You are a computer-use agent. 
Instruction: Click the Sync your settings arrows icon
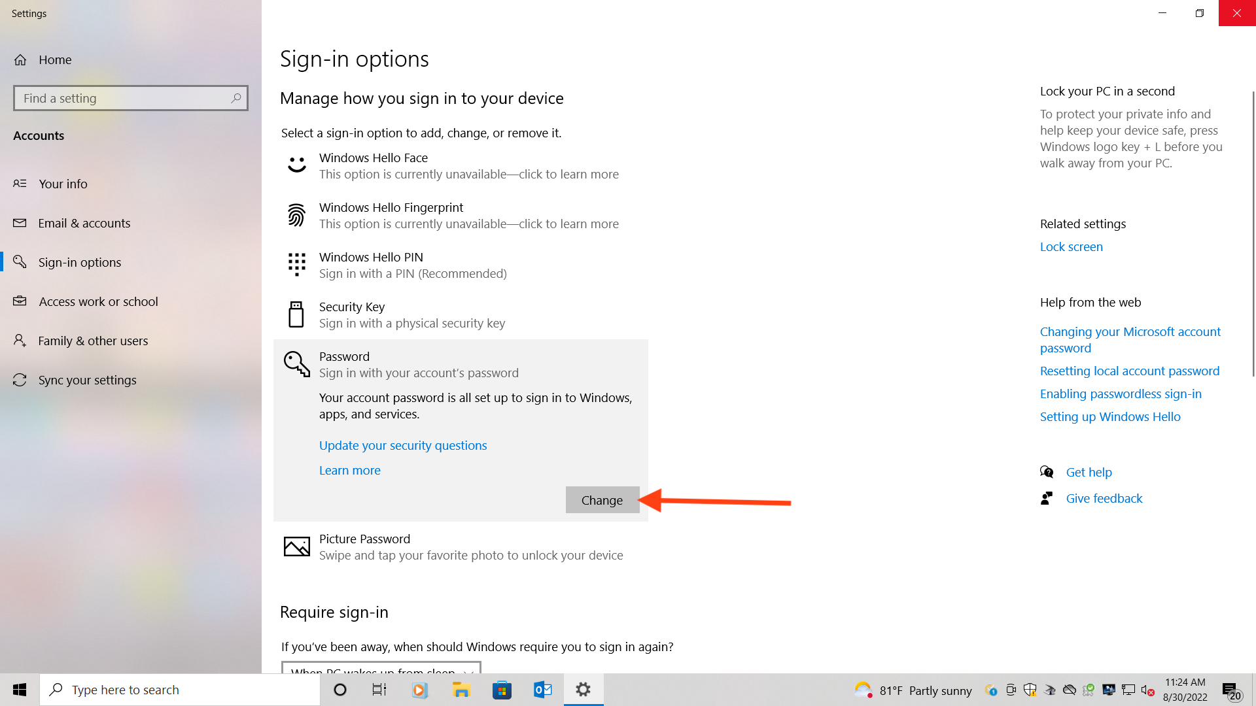pyautogui.click(x=20, y=380)
